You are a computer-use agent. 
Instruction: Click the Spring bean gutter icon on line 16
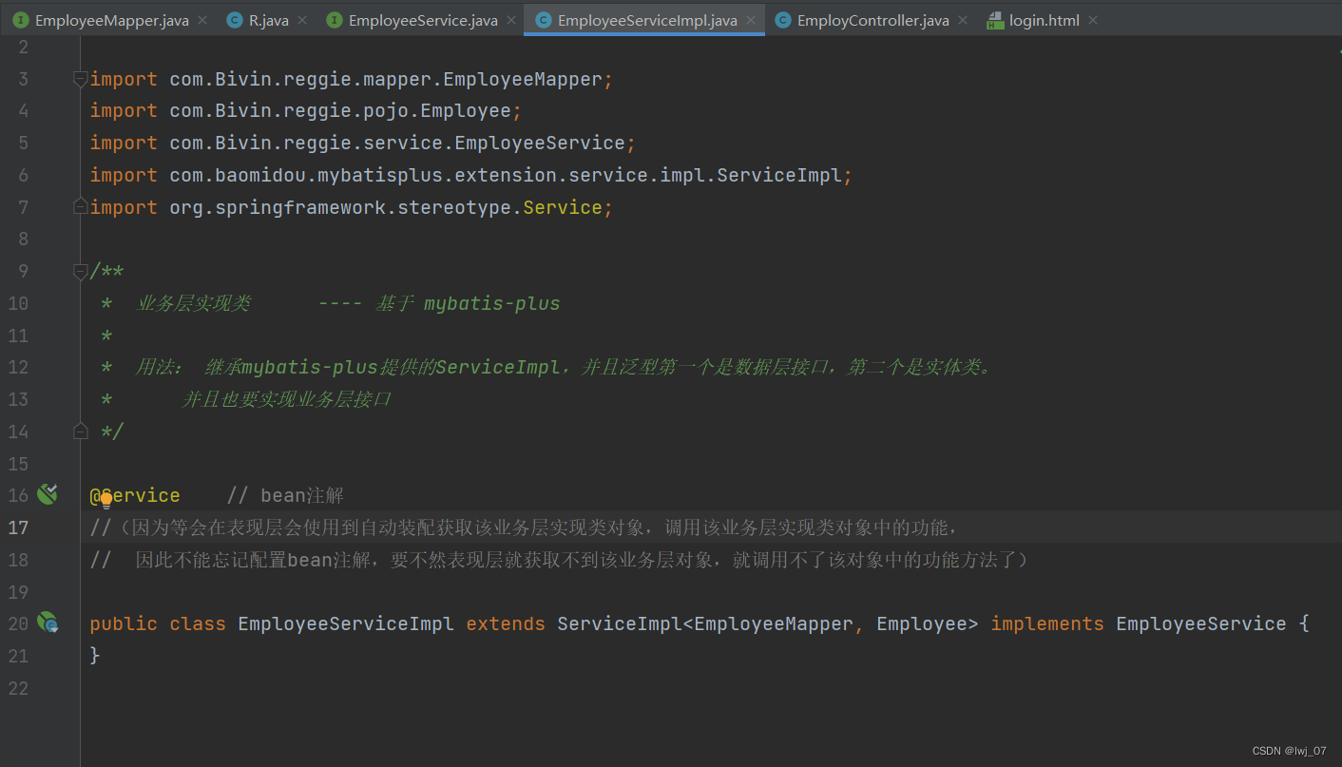pyautogui.click(x=47, y=493)
